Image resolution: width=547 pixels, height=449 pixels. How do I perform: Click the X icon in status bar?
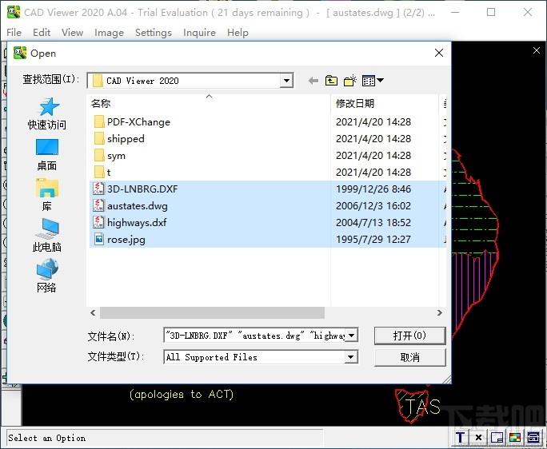coord(478,438)
